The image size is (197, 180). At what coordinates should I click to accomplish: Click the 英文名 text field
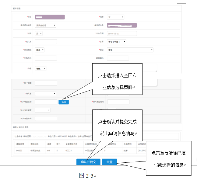46,42
